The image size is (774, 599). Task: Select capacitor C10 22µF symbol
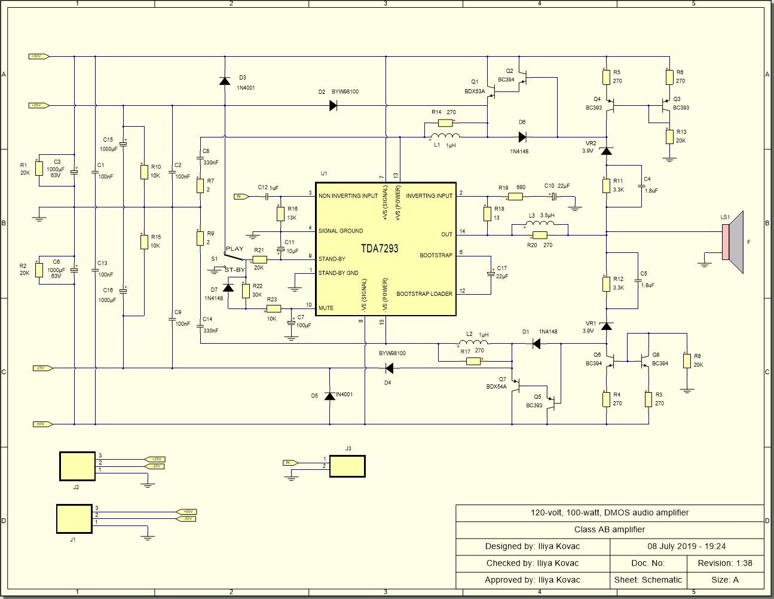point(553,196)
